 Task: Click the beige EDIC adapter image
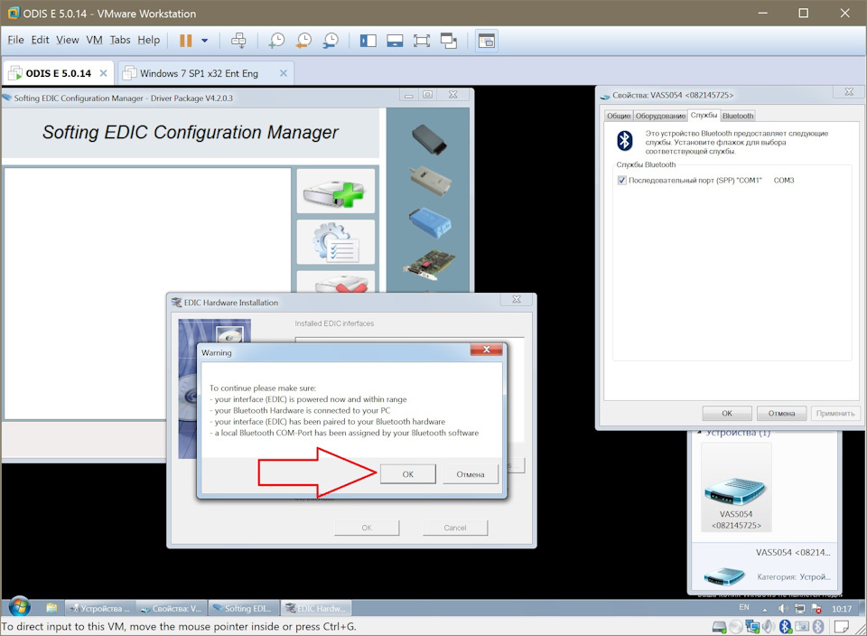(430, 181)
